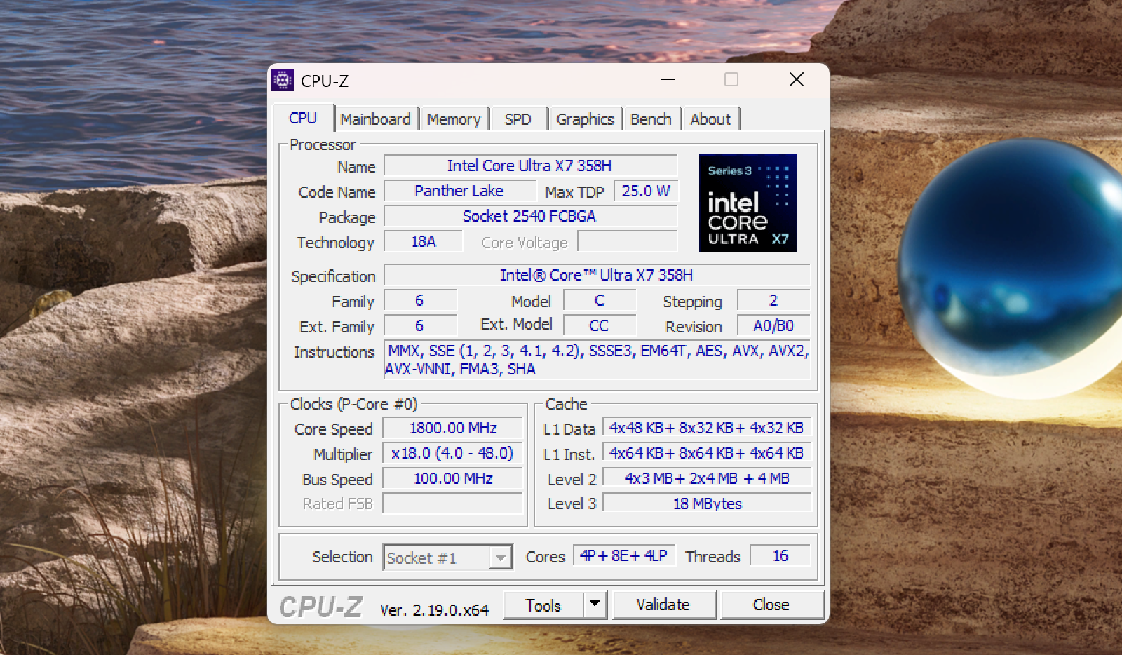Click the Cores value 4P + 8E + 4LP

624,555
